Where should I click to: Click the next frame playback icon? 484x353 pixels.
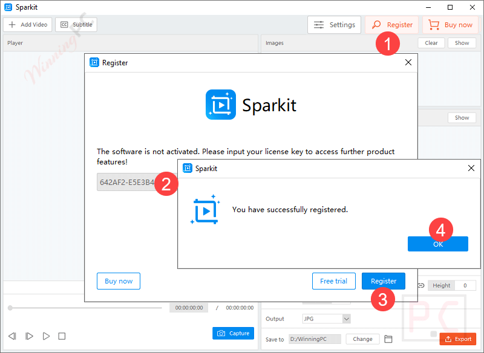pos(29,335)
